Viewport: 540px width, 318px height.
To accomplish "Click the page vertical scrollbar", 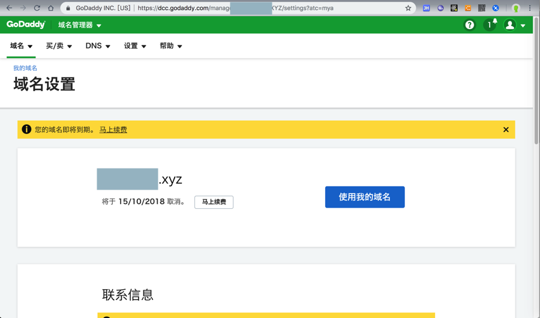I will click(536, 80).
